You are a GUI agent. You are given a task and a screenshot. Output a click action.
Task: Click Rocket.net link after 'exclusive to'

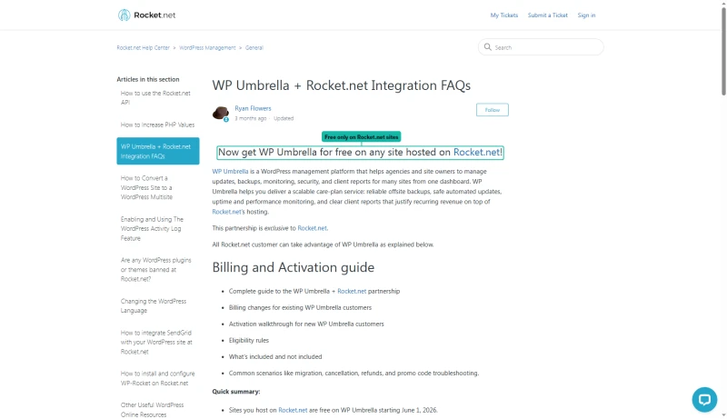coord(312,228)
